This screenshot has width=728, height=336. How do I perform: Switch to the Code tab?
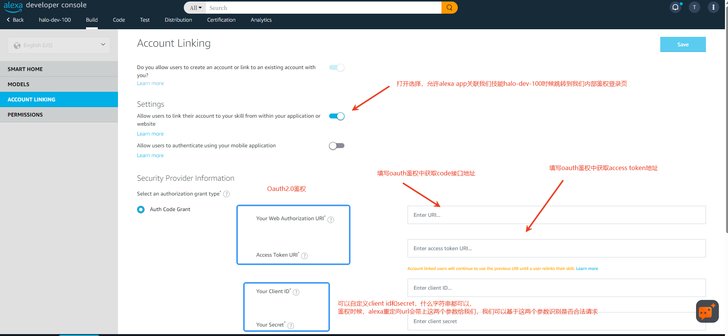tap(119, 20)
